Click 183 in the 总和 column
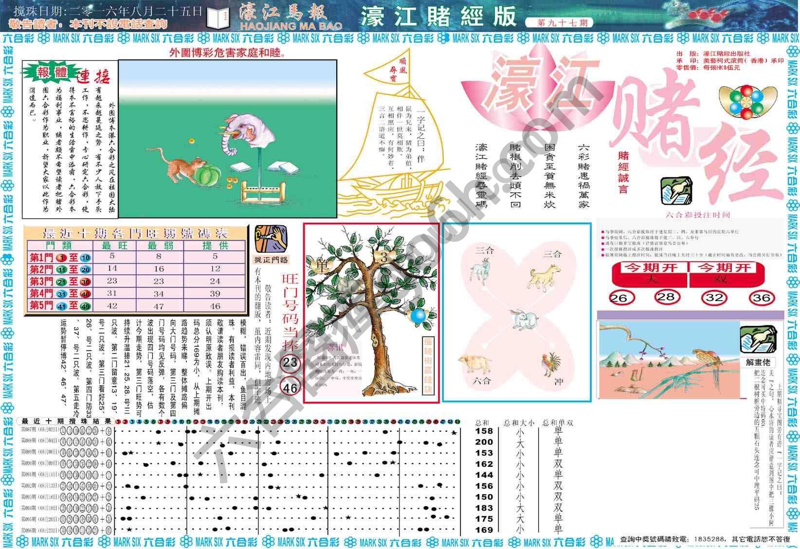The image size is (800, 549). coord(484,508)
